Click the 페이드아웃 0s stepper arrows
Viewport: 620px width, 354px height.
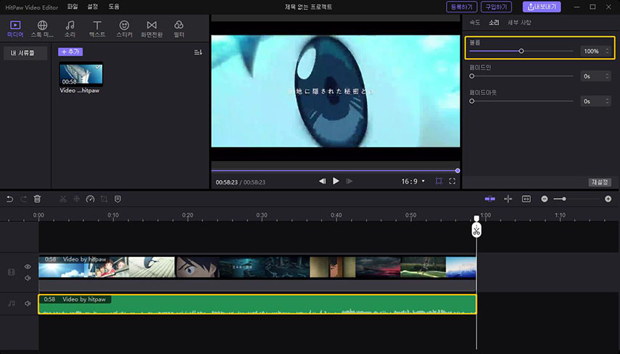608,102
